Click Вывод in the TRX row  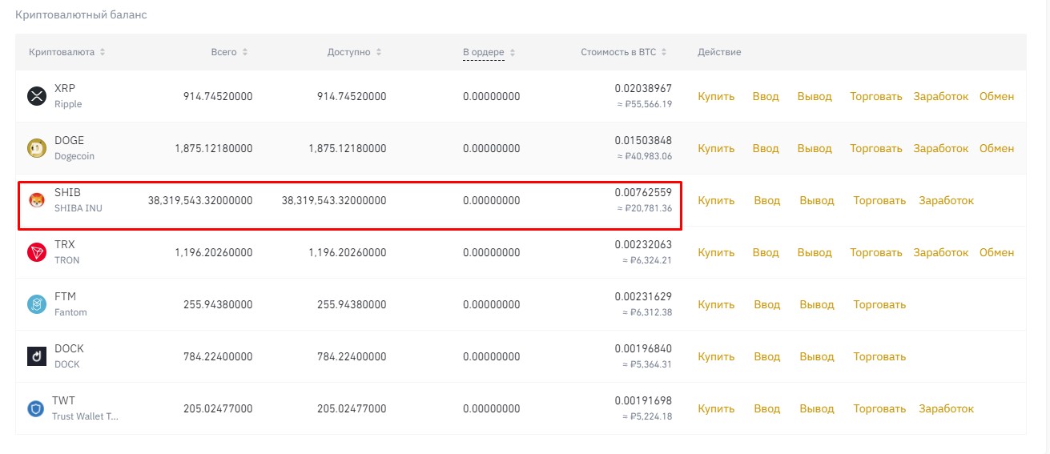(815, 252)
